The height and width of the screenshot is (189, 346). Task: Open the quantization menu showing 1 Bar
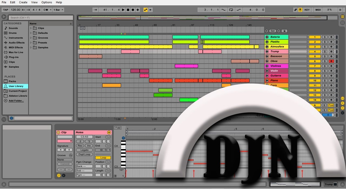pyautogui.click(x=58, y=10)
